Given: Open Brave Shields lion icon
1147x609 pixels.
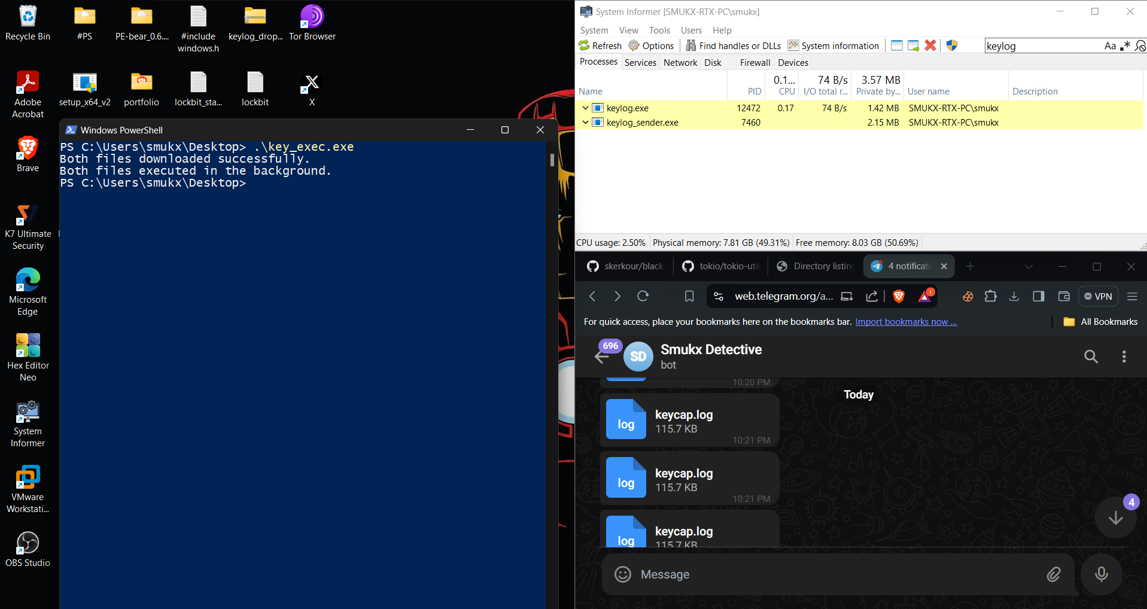Looking at the screenshot, I should click(x=899, y=296).
